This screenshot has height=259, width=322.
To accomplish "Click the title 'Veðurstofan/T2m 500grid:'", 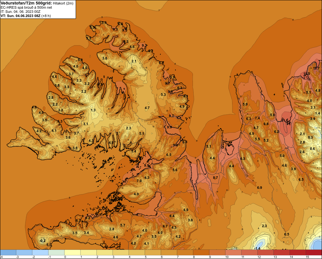I will pyautogui.click(x=26, y=3).
